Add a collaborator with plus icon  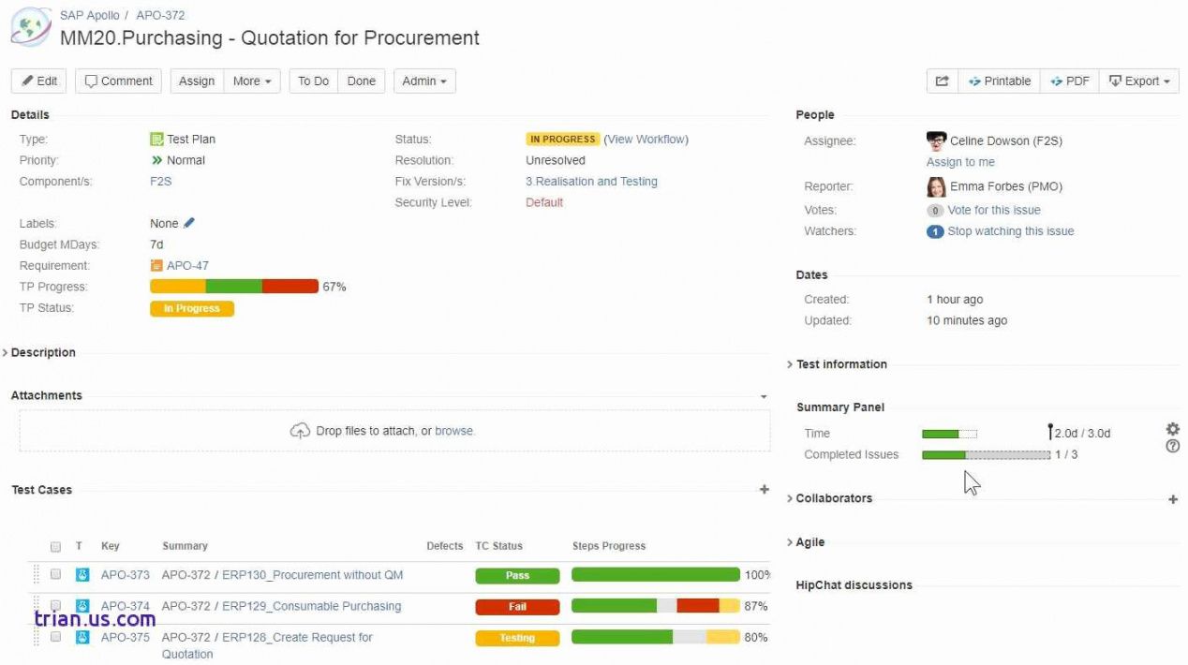[x=1173, y=499]
